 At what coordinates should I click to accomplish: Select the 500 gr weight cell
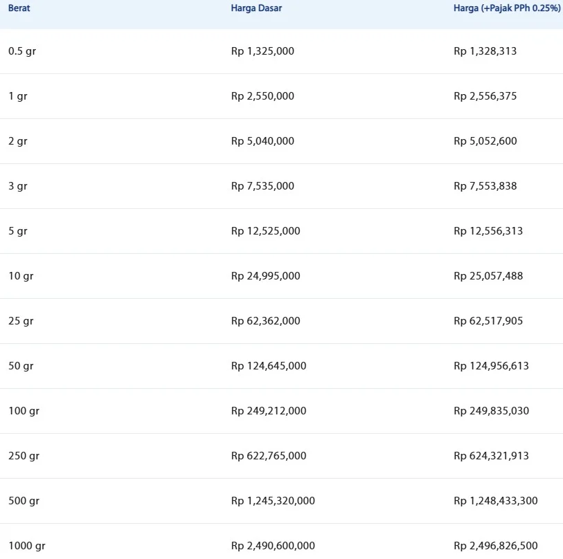(24, 501)
